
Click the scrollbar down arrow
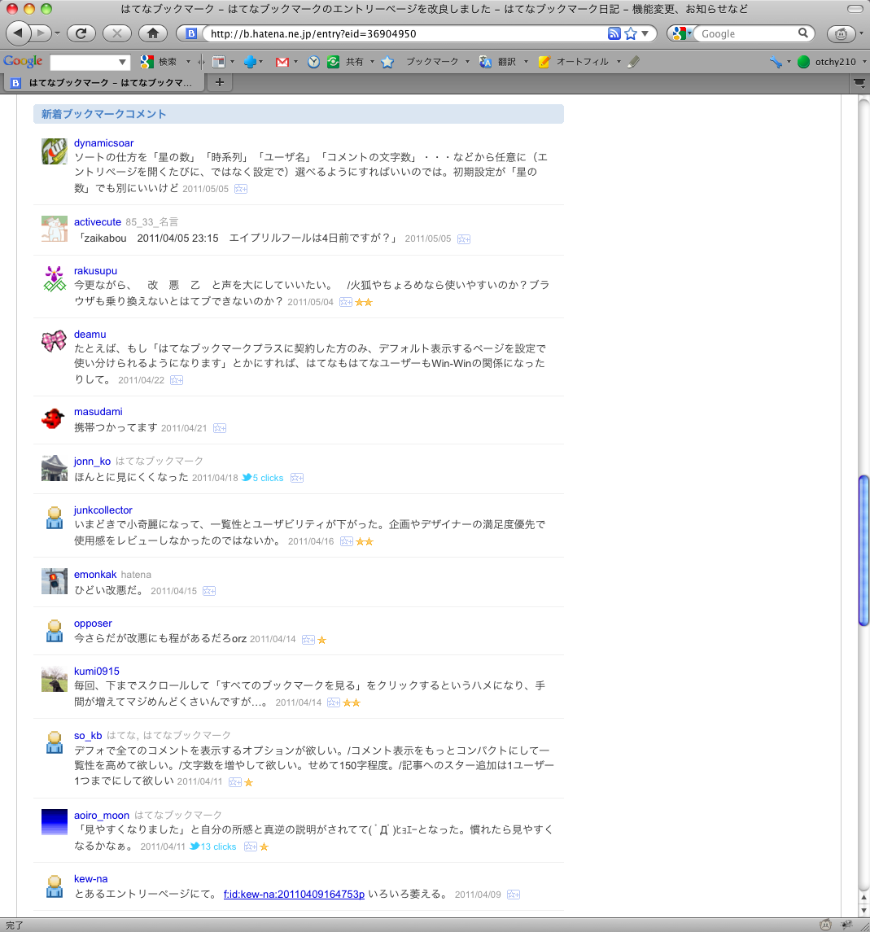coord(863,911)
